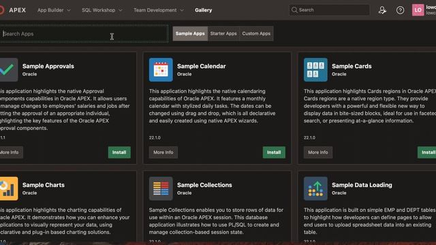Open the Sample Calendar app icon

(x=161, y=69)
